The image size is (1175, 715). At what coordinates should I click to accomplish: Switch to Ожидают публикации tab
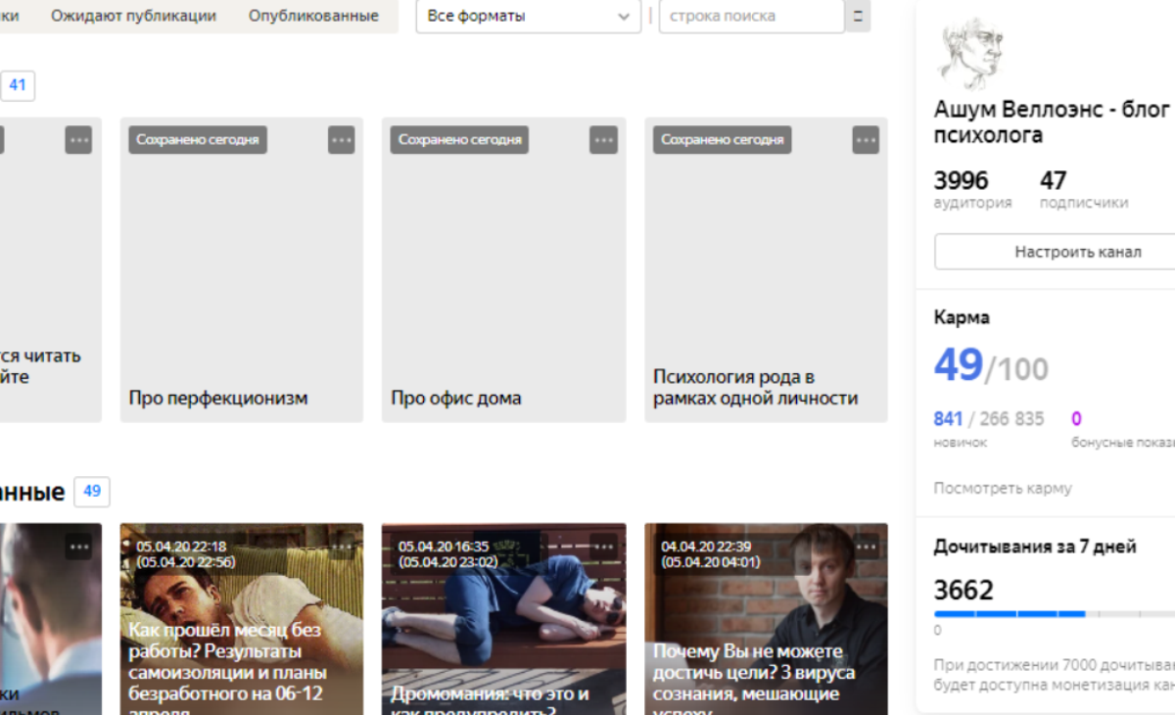(x=134, y=16)
